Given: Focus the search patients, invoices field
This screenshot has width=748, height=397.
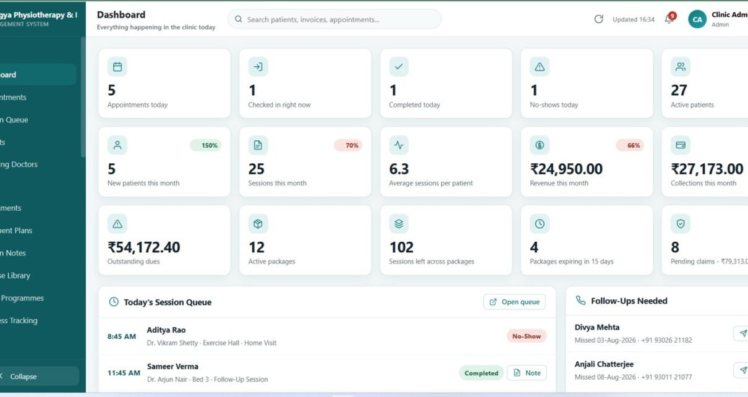Looking at the screenshot, I should [334, 19].
